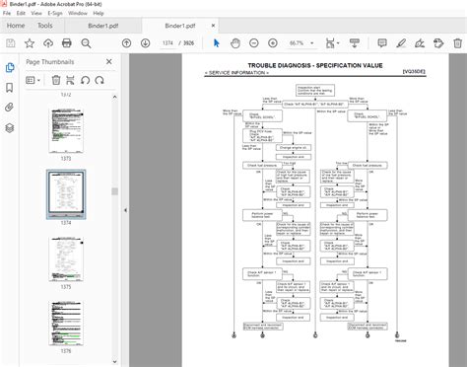Add file to starred with star icon
The height and width of the screenshot is (367, 467).
[x=30, y=43]
